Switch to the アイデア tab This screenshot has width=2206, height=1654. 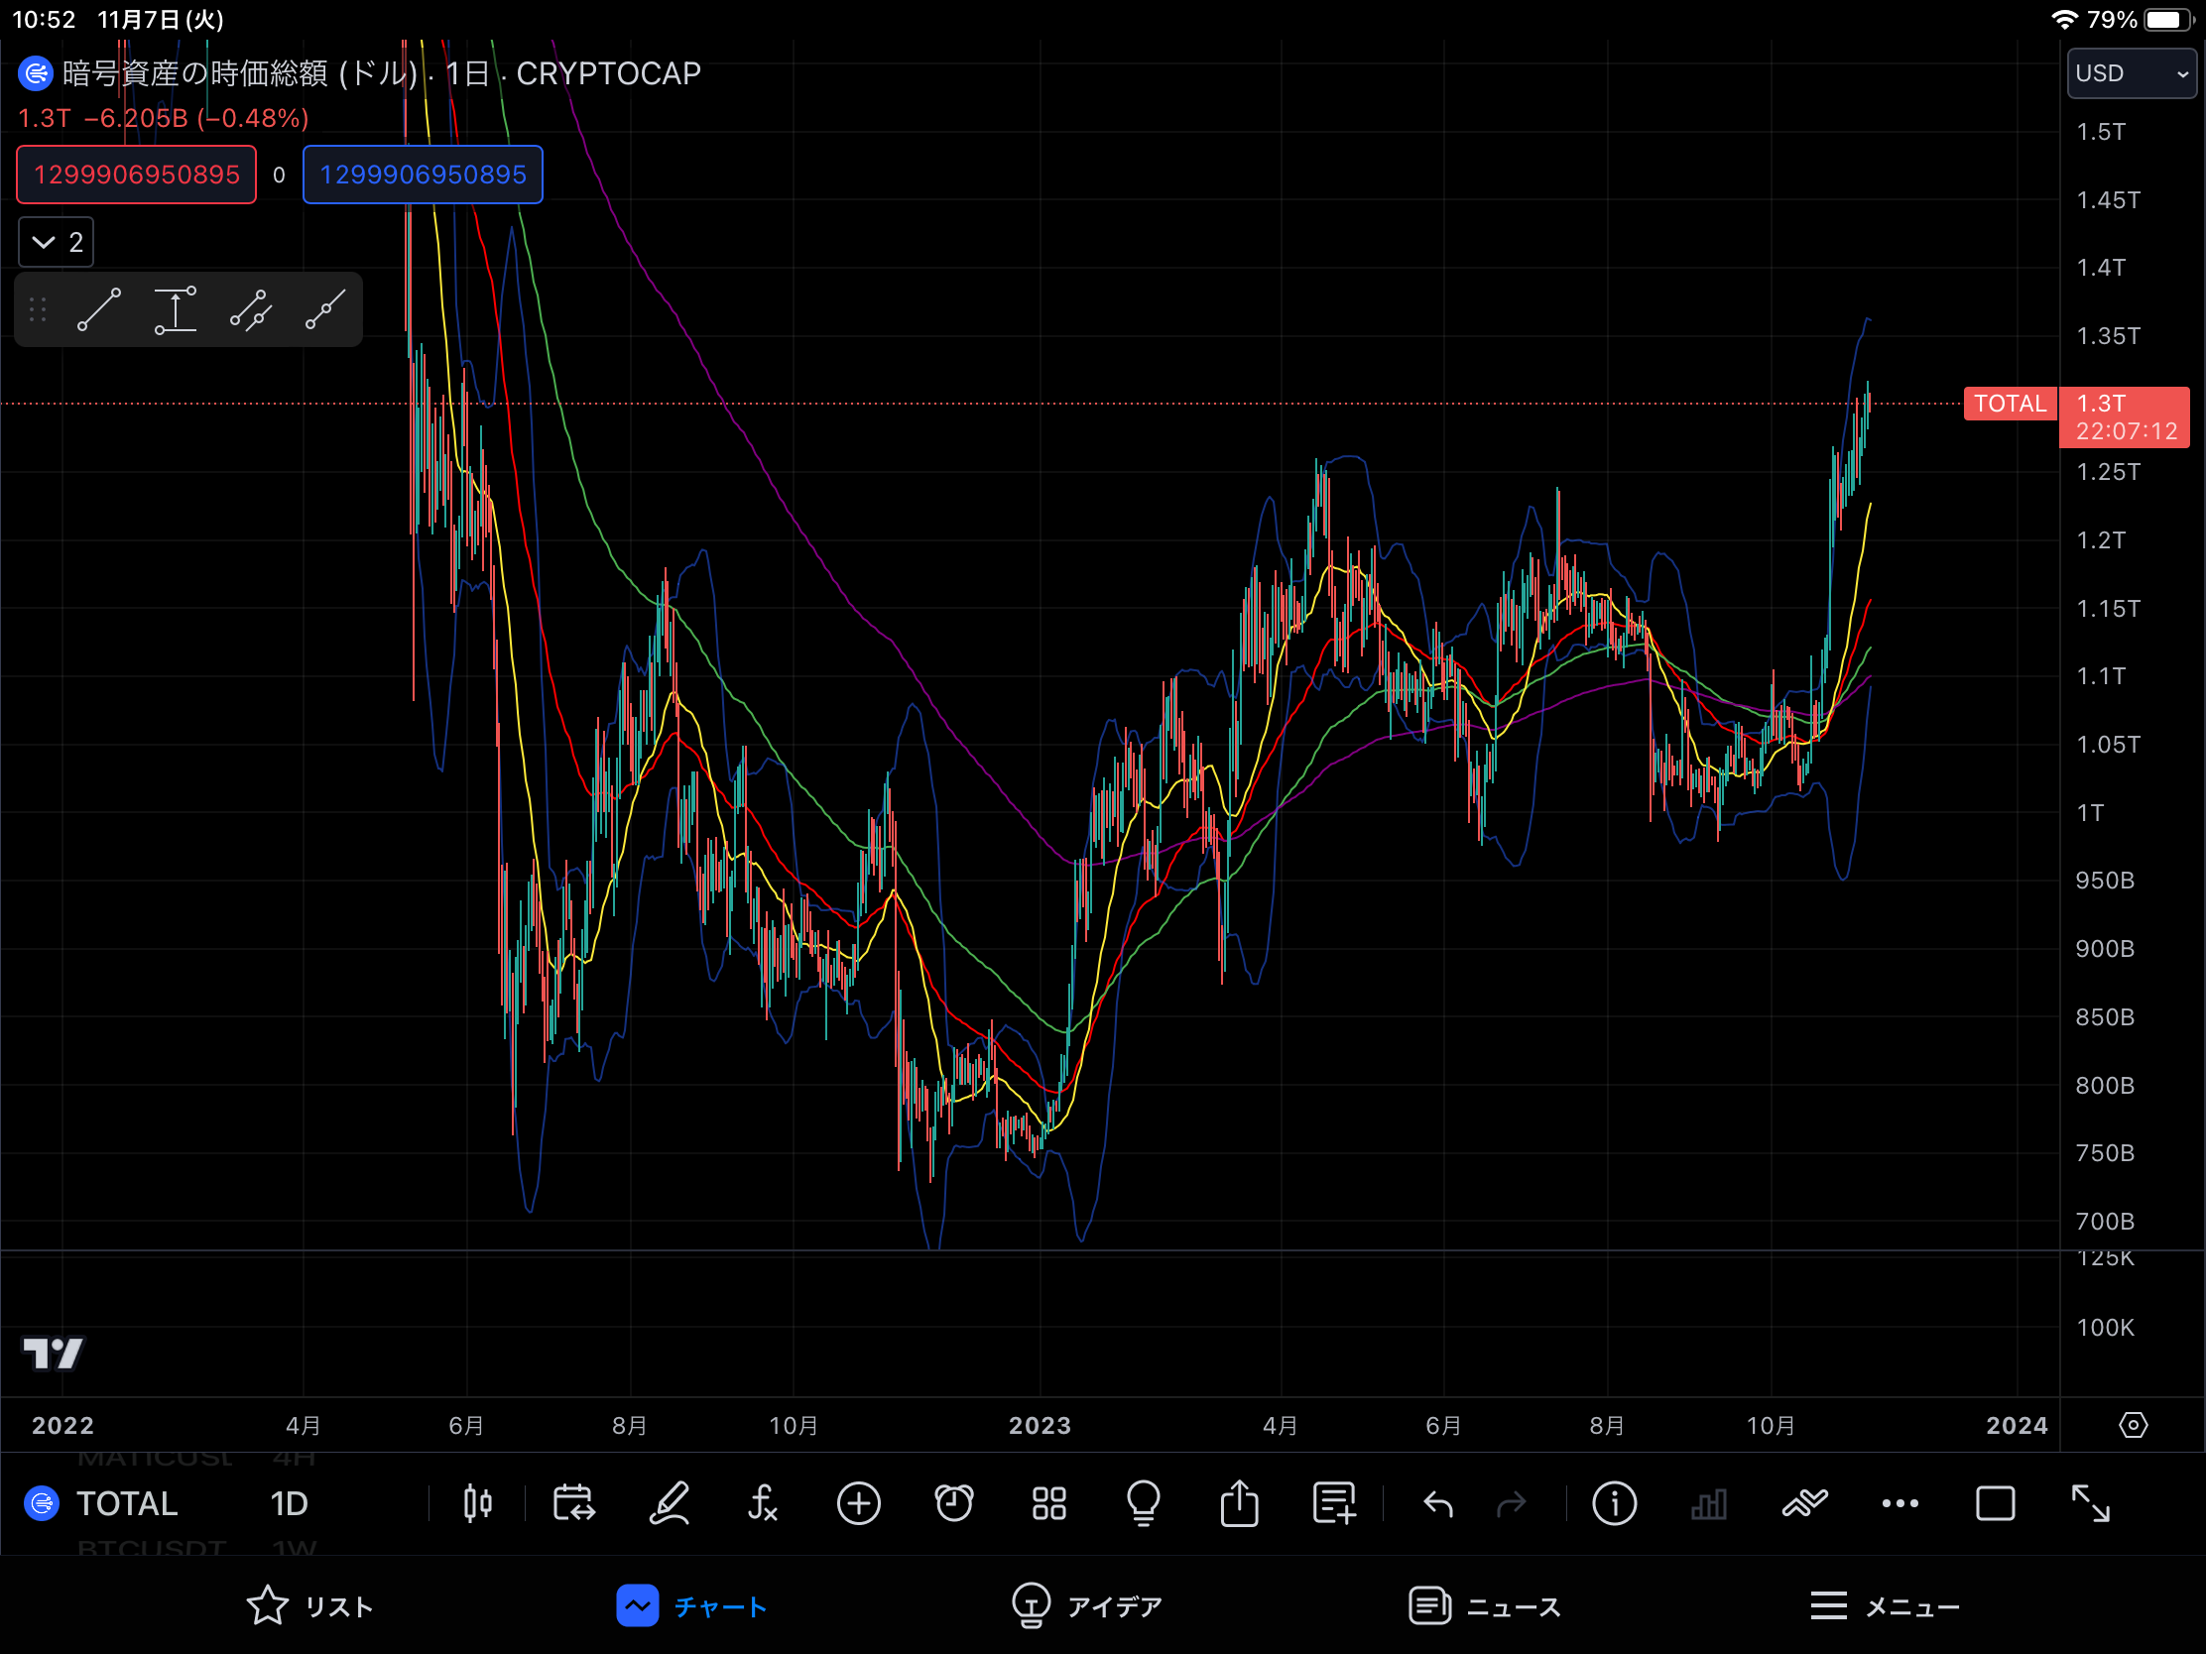[x=1087, y=1606]
